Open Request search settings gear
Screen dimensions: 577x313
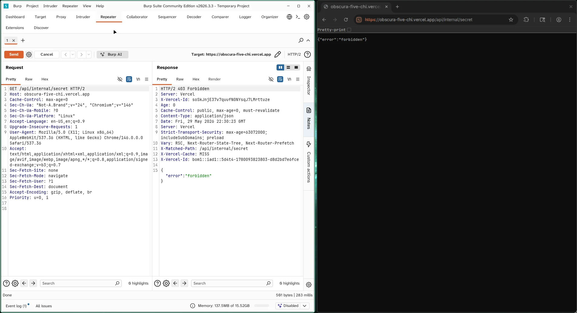coord(15,283)
